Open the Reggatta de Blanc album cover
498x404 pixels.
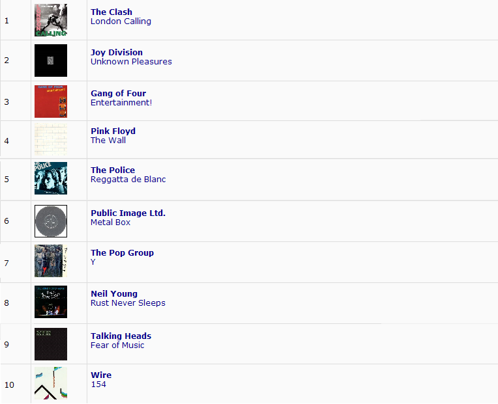click(51, 178)
